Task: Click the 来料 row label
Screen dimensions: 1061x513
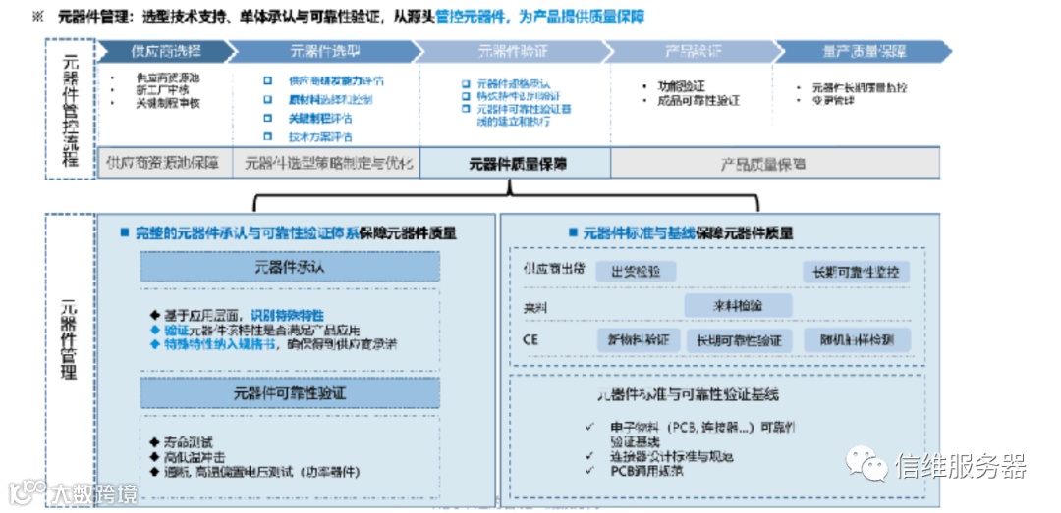Action: 534,308
